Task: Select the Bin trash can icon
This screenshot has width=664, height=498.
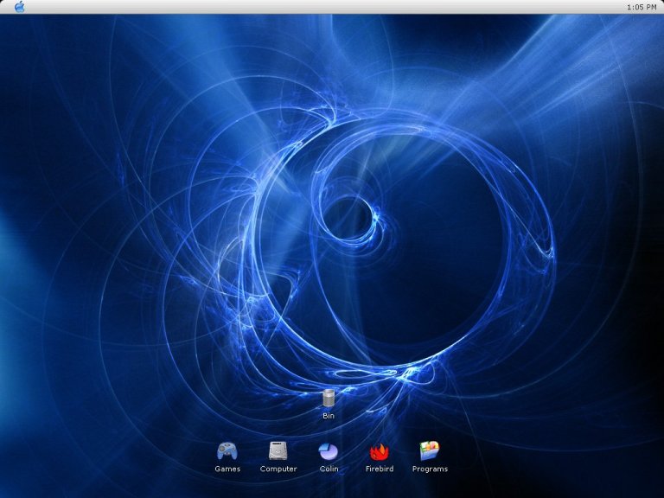Action: click(x=329, y=398)
